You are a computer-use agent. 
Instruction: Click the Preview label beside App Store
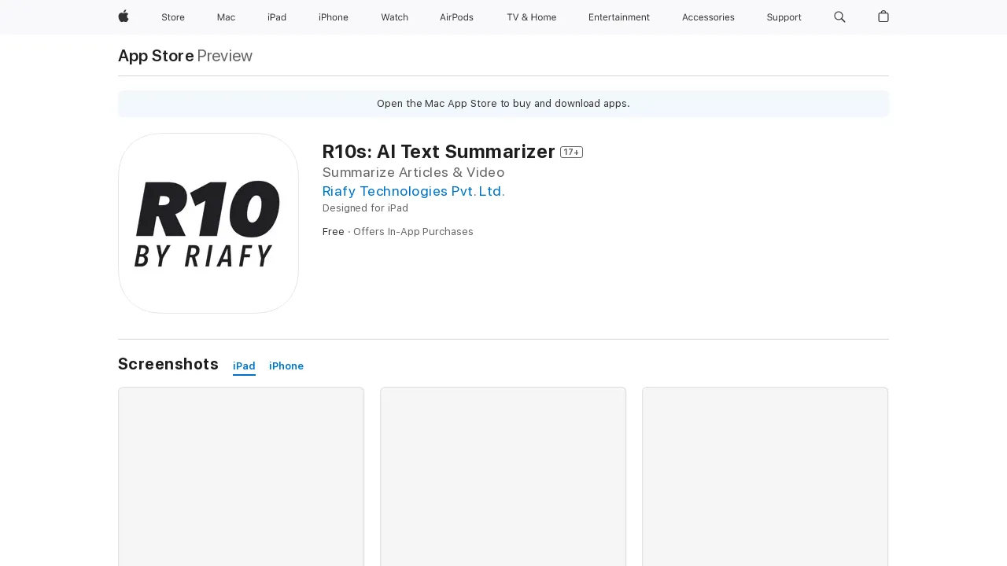tap(225, 56)
